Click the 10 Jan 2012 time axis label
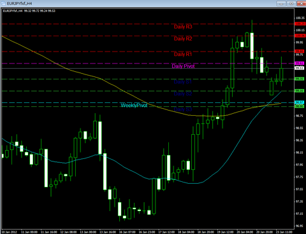The image size is (306, 234). pos(9,232)
